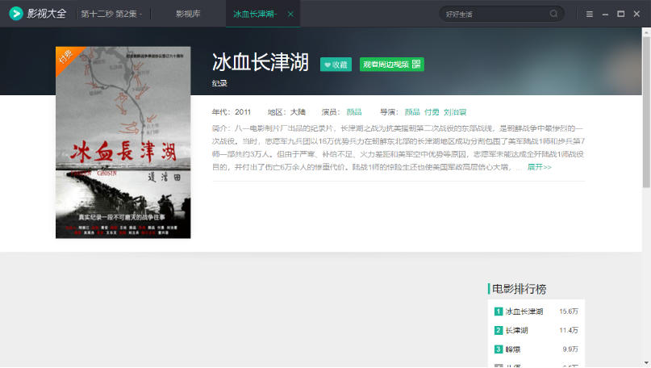651x368 pixels.
Task: Switch to 第十二秒 第2集 tab
Action: [x=111, y=14]
